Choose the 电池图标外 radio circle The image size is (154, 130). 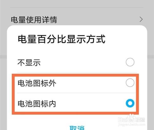[x=130, y=83]
